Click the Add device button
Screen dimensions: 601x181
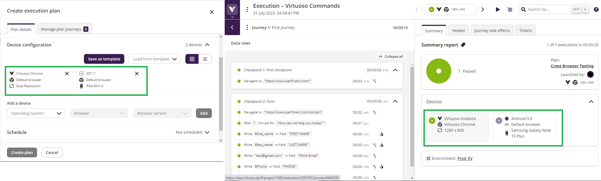click(204, 113)
